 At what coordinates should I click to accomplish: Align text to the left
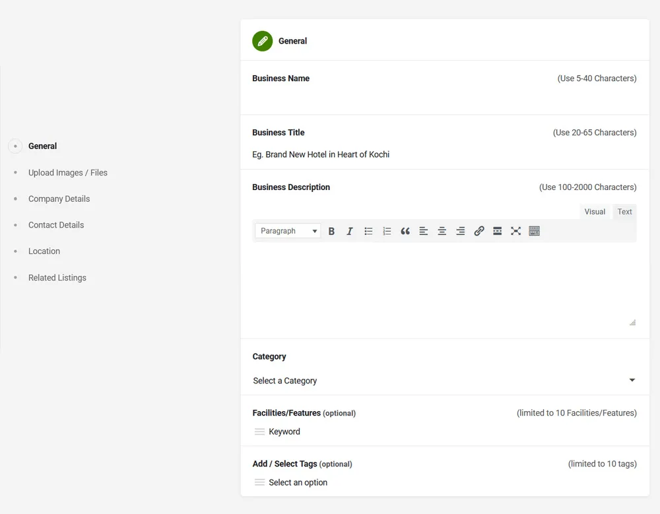pyautogui.click(x=424, y=231)
